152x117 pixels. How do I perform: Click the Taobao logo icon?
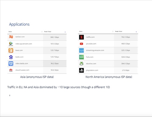[x=11, y=37]
